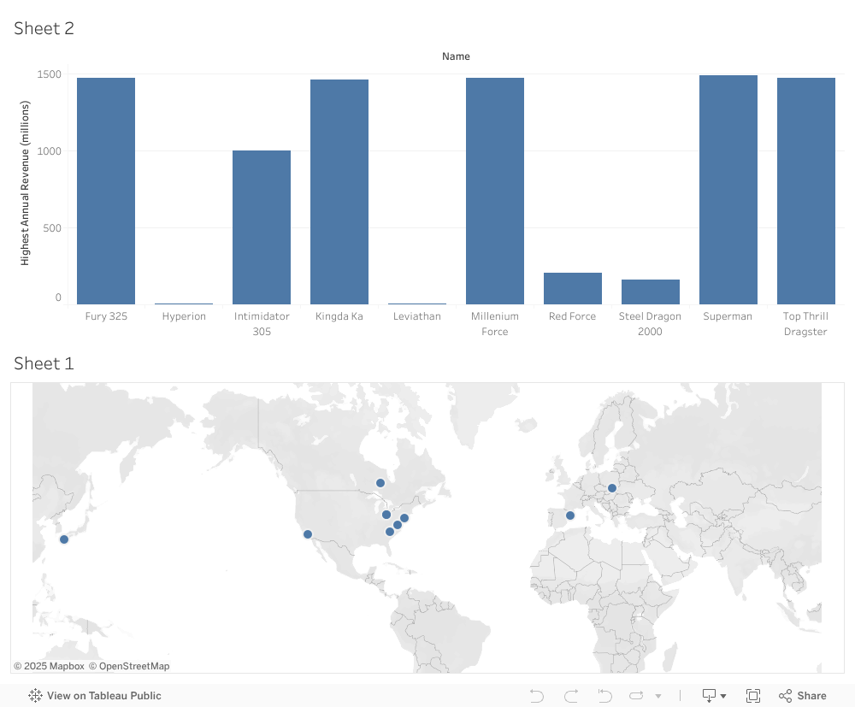Image resolution: width=855 pixels, height=707 pixels.
Task: Click the 'Red Force' axis label
Action: coord(573,316)
